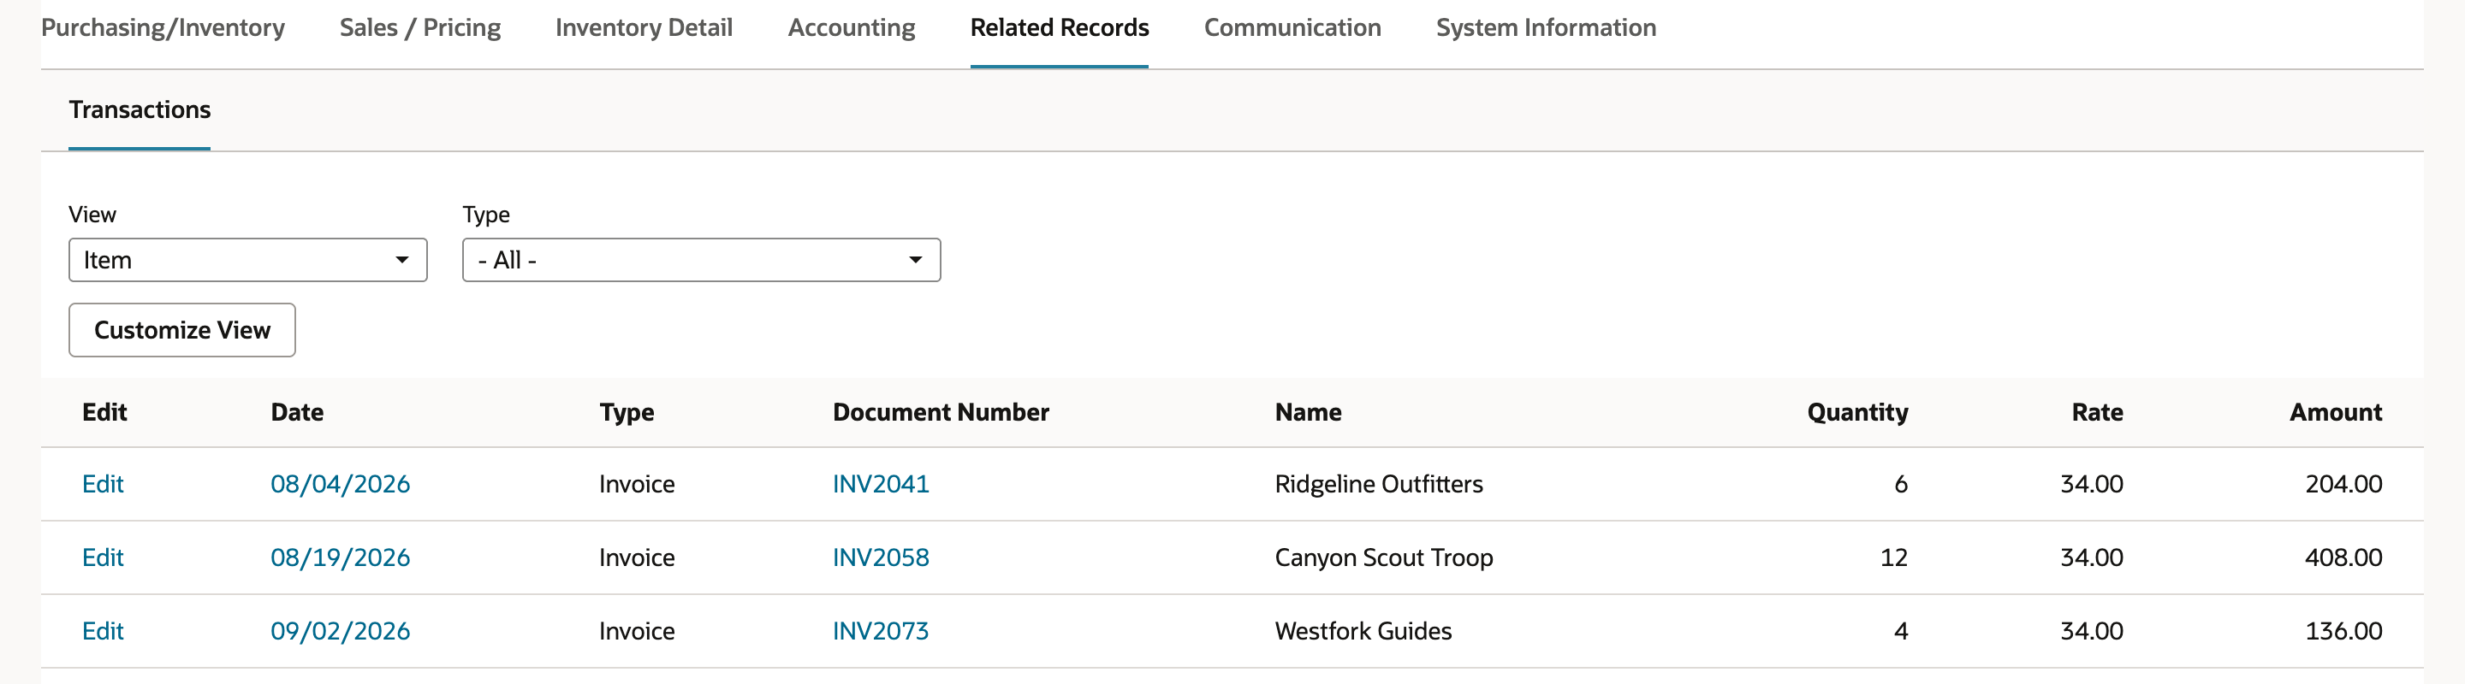
Task: Select the Transactions subtab
Action: pos(140,109)
